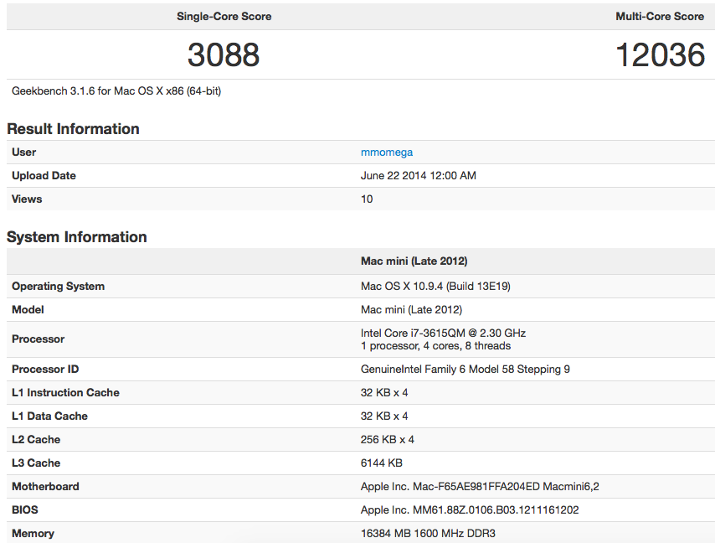The height and width of the screenshot is (543, 715).
Task: Click the Multi-Core Score heading
Action: click(660, 17)
